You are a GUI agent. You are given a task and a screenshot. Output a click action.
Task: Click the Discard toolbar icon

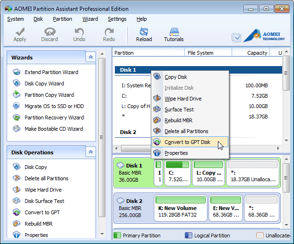click(50, 32)
